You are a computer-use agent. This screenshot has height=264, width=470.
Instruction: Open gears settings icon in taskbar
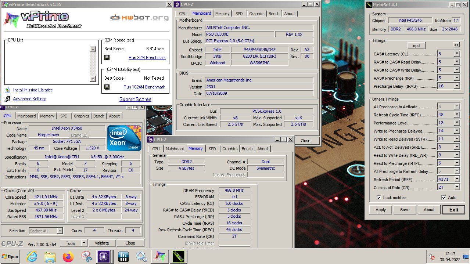[x=141, y=256]
